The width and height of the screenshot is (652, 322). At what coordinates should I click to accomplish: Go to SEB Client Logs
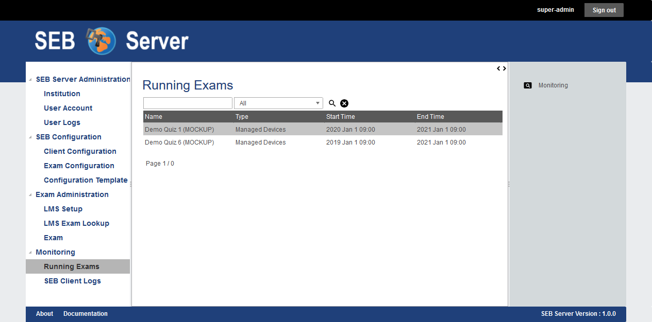72,281
